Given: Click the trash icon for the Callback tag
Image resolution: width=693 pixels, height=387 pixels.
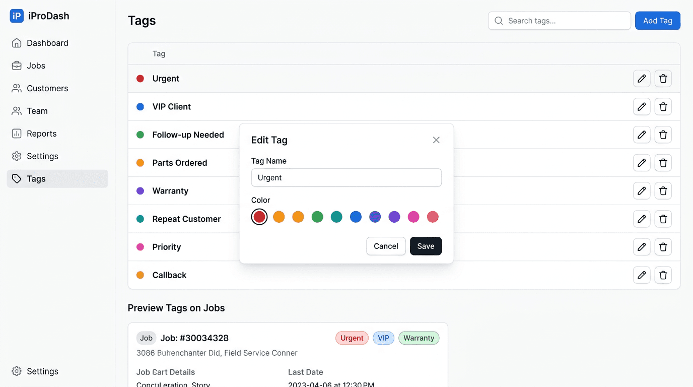Looking at the screenshot, I should tap(663, 275).
